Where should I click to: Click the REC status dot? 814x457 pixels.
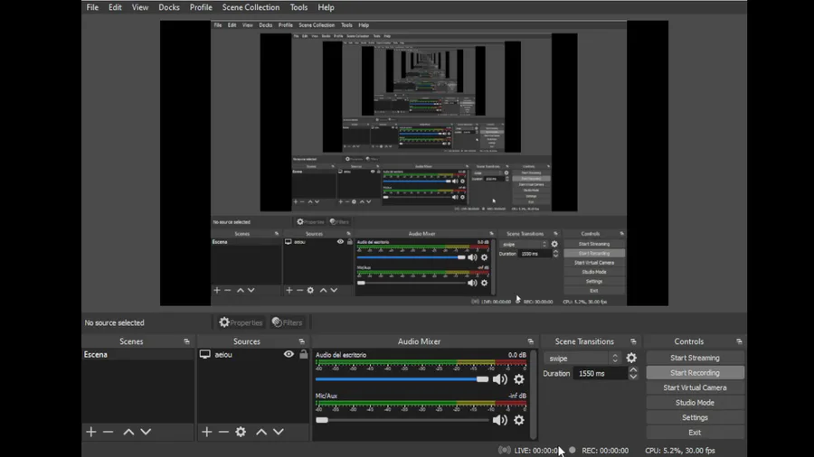[573, 451]
